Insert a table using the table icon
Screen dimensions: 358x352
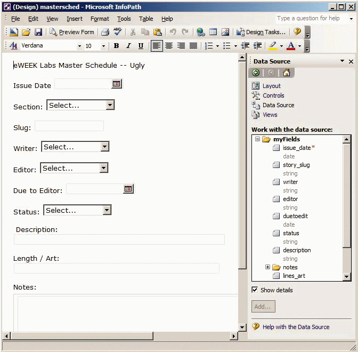tap(213, 32)
